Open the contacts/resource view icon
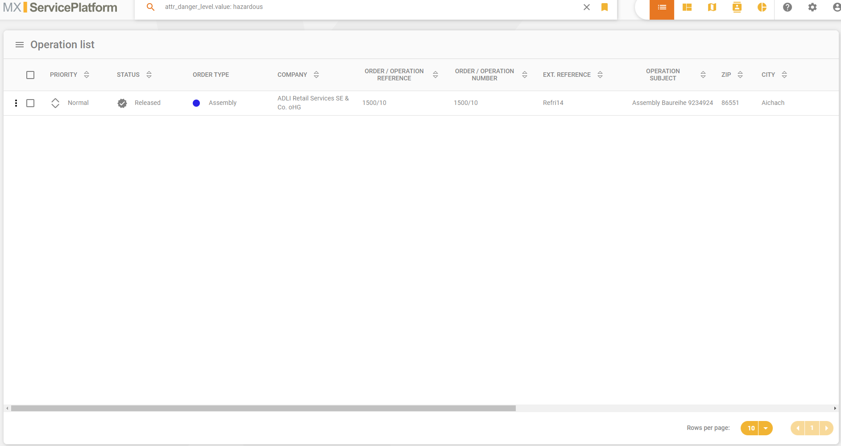The image size is (841, 446). tap(737, 7)
